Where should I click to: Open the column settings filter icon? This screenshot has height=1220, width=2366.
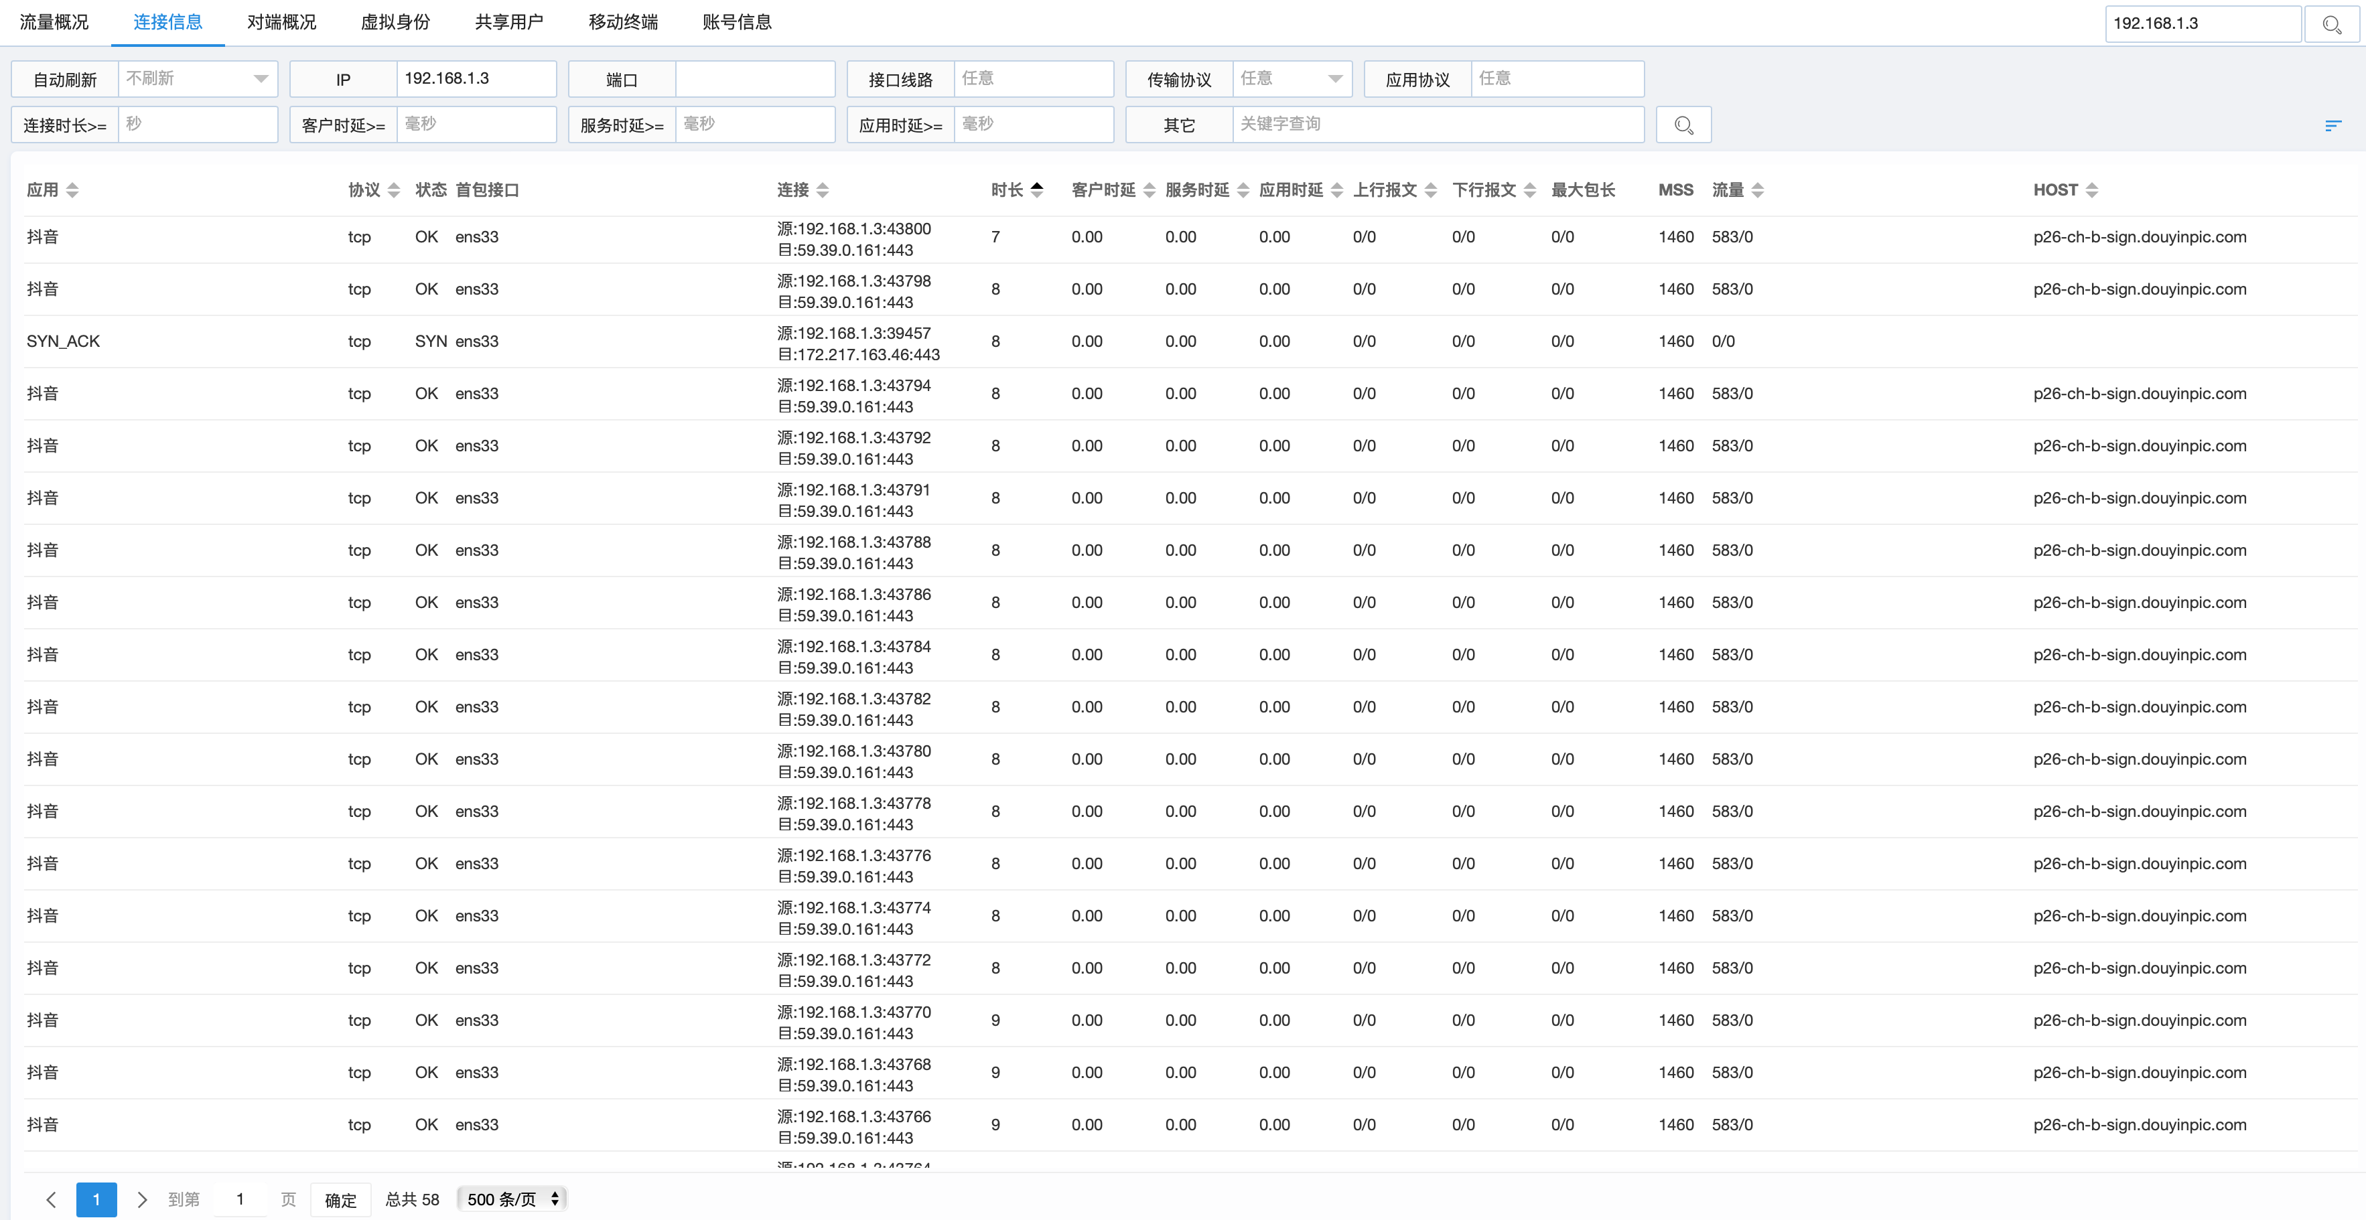click(2333, 126)
